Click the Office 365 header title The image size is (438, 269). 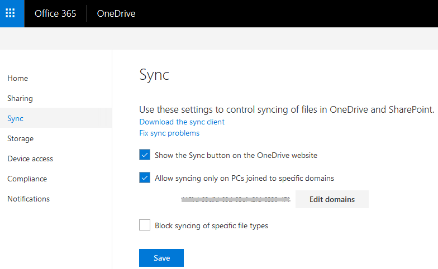[x=55, y=13]
